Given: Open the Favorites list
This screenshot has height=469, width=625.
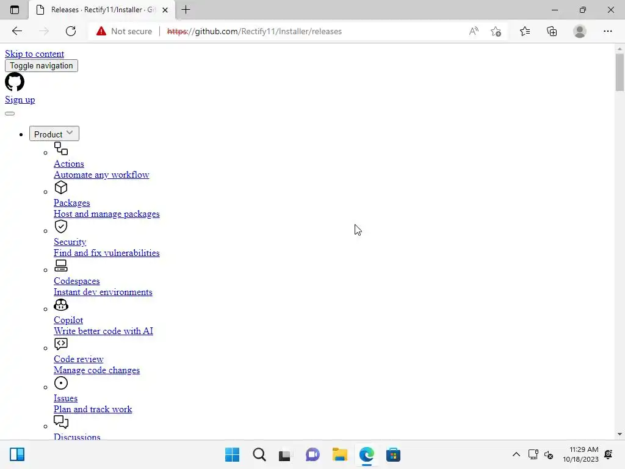Looking at the screenshot, I should click(x=525, y=31).
